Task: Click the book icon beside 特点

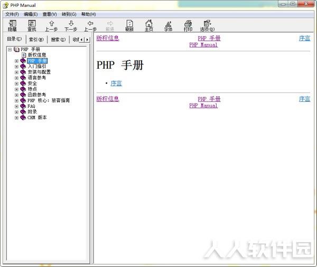Action: click(x=23, y=89)
